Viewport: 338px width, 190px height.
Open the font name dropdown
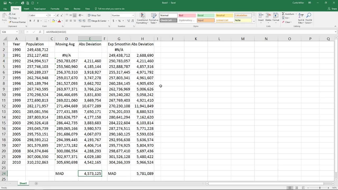47,15
